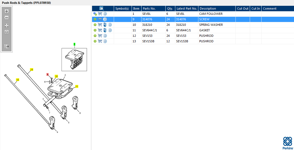Click the cam follower inset thumbnail

click(74, 60)
